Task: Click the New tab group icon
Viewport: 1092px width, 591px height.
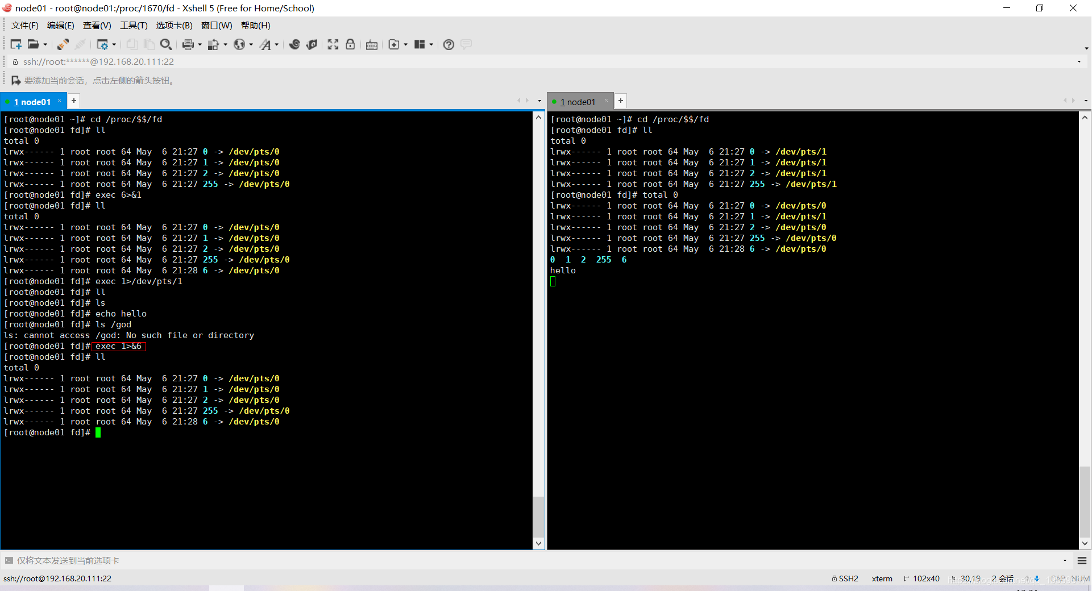Action: tap(394, 44)
